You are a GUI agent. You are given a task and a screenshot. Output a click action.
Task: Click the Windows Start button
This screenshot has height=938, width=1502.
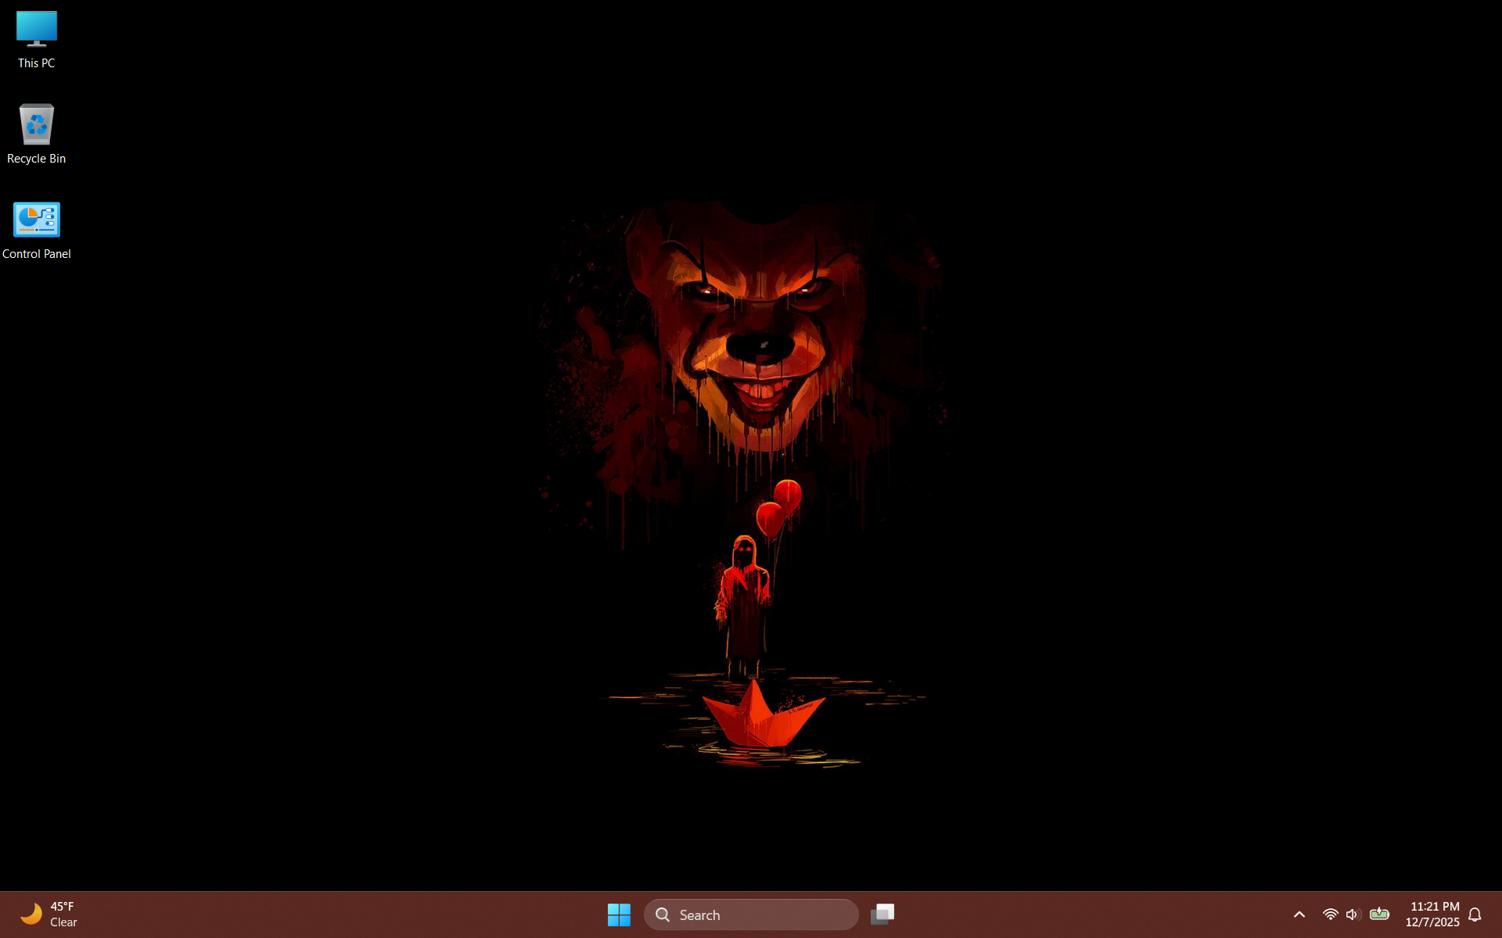(x=619, y=914)
